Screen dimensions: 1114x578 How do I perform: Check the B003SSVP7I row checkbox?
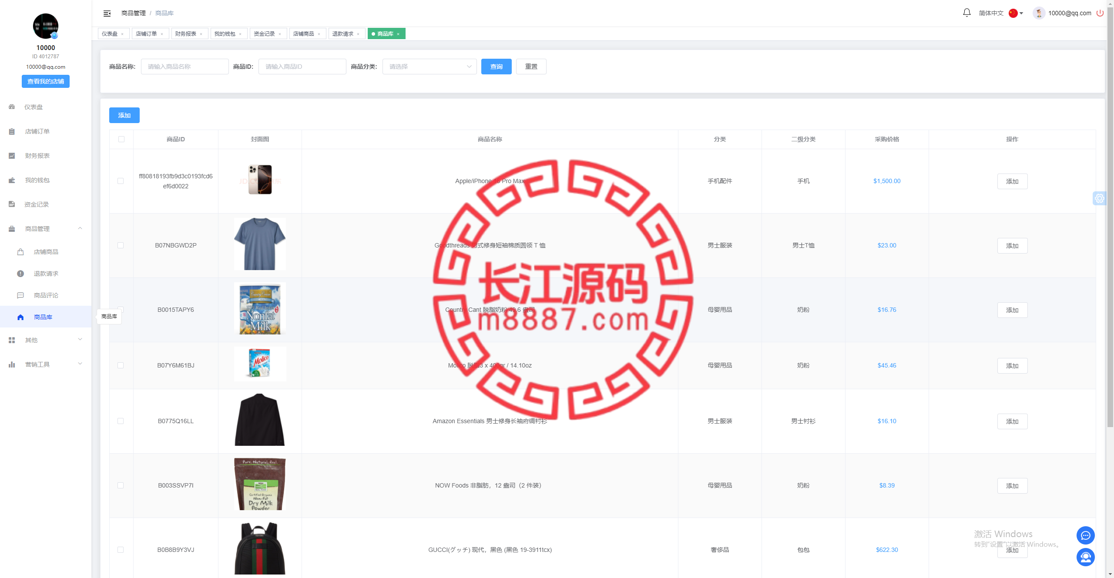[121, 485]
